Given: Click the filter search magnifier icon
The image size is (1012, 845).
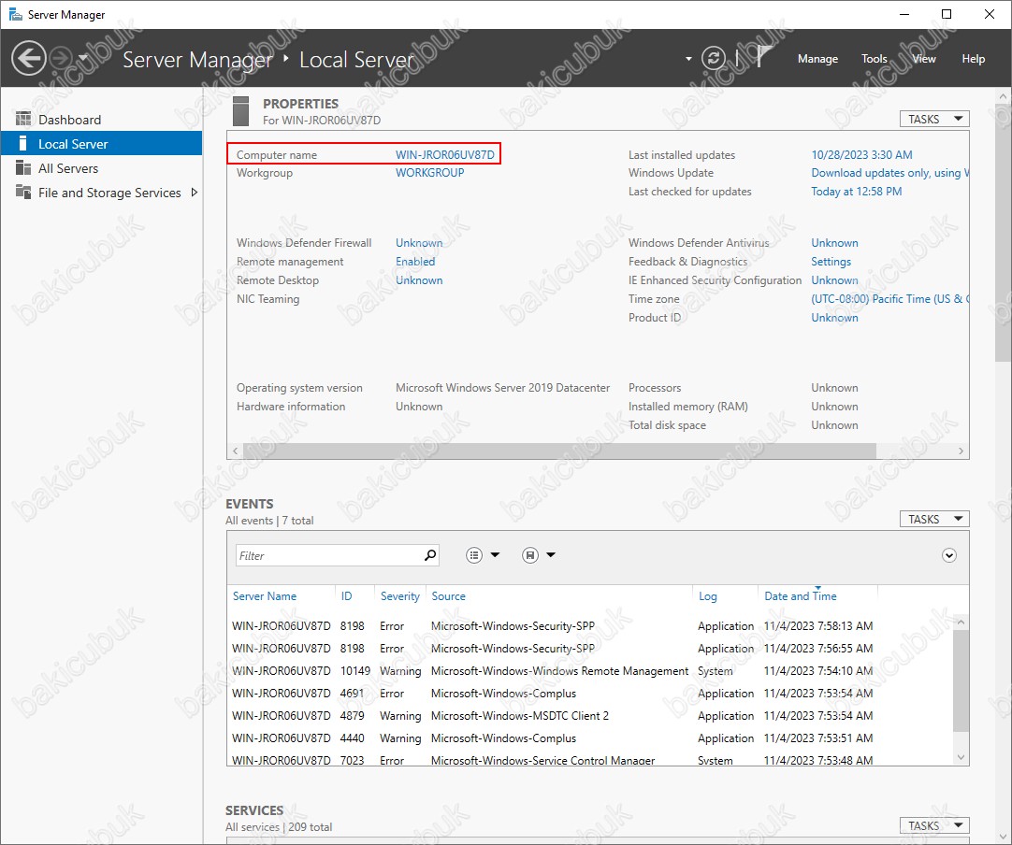Looking at the screenshot, I should pos(430,554).
